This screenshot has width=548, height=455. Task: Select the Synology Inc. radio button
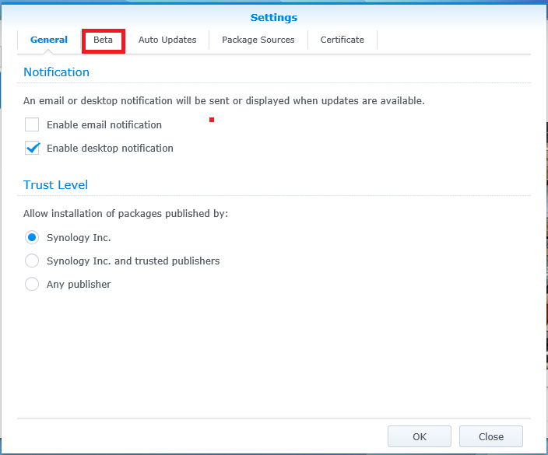click(x=32, y=237)
